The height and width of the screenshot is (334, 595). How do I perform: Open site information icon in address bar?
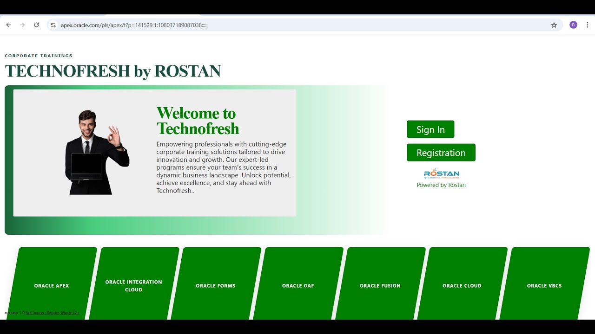53,25
